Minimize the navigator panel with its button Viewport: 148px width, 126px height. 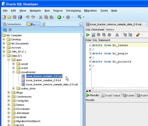[x=81, y=24]
